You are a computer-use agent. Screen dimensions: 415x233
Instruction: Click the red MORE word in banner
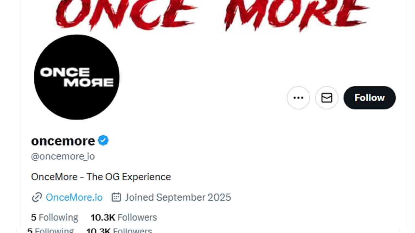pos(296,15)
